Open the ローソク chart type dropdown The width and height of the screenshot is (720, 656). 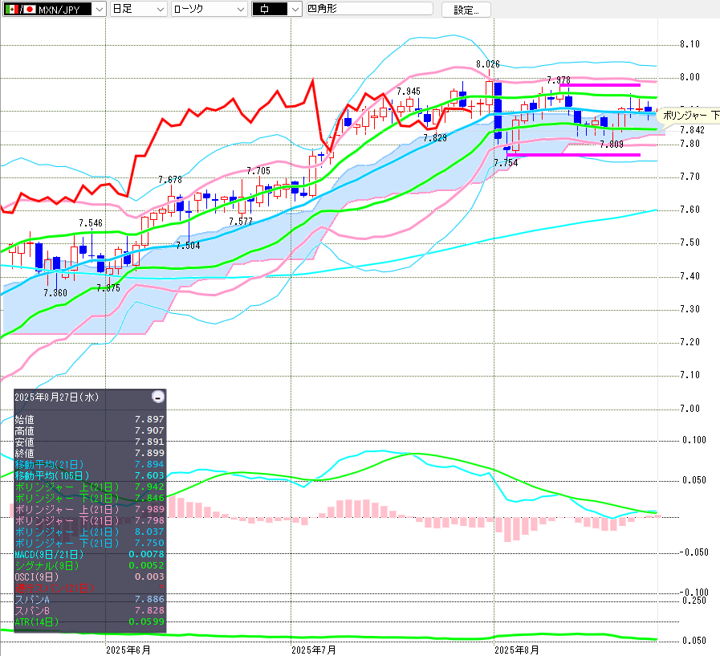[209, 9]
